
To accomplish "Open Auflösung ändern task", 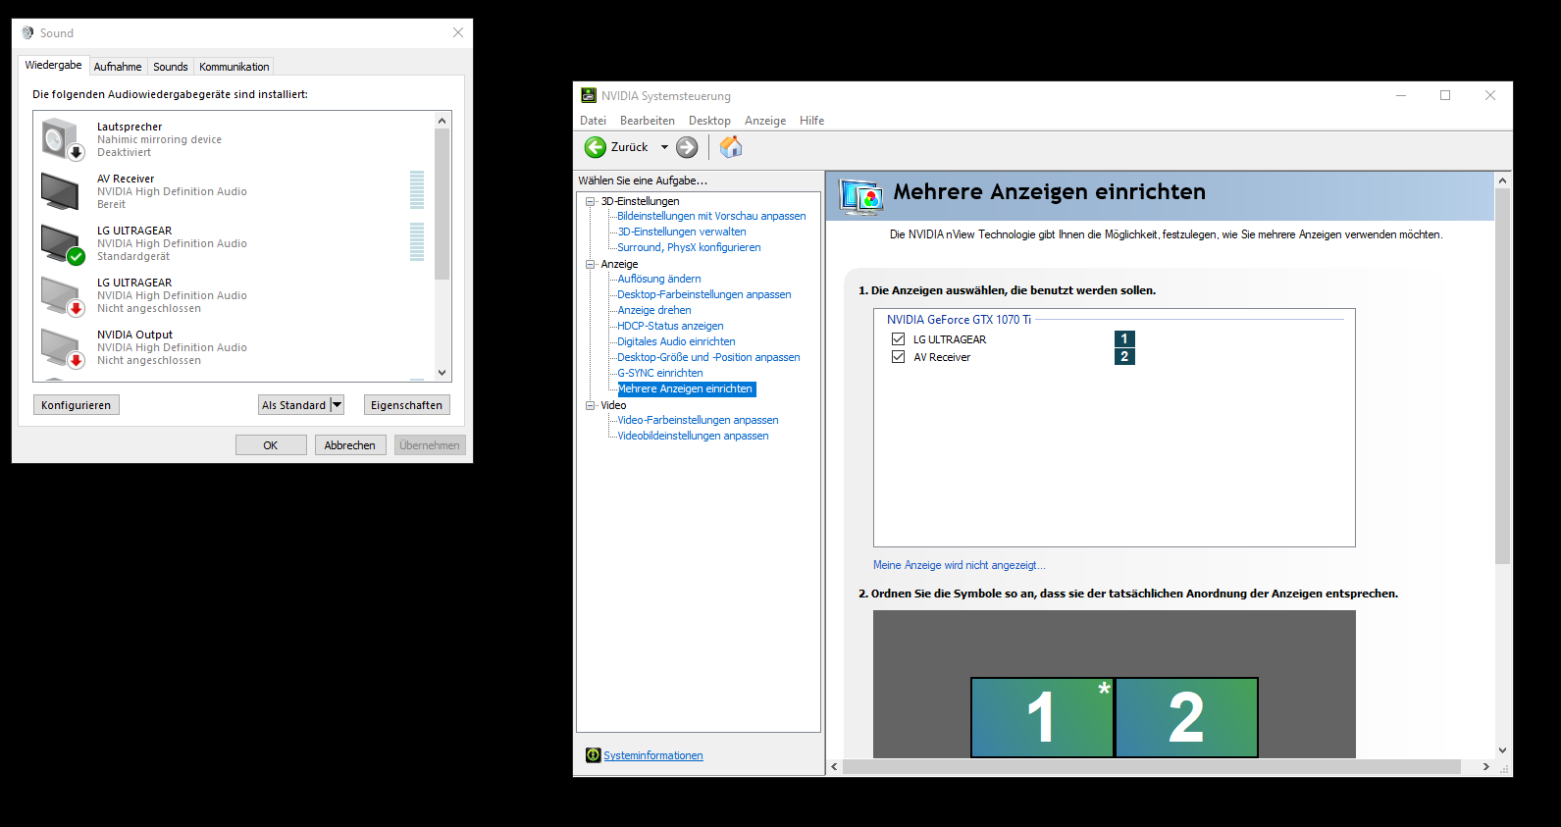I will click(659, 279).
